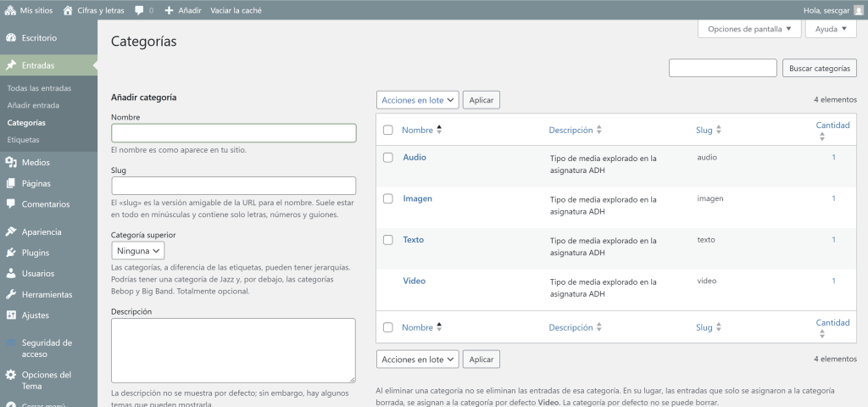
Task: Open Comentarios using the speech bubble icon
Action: point(11,204)
